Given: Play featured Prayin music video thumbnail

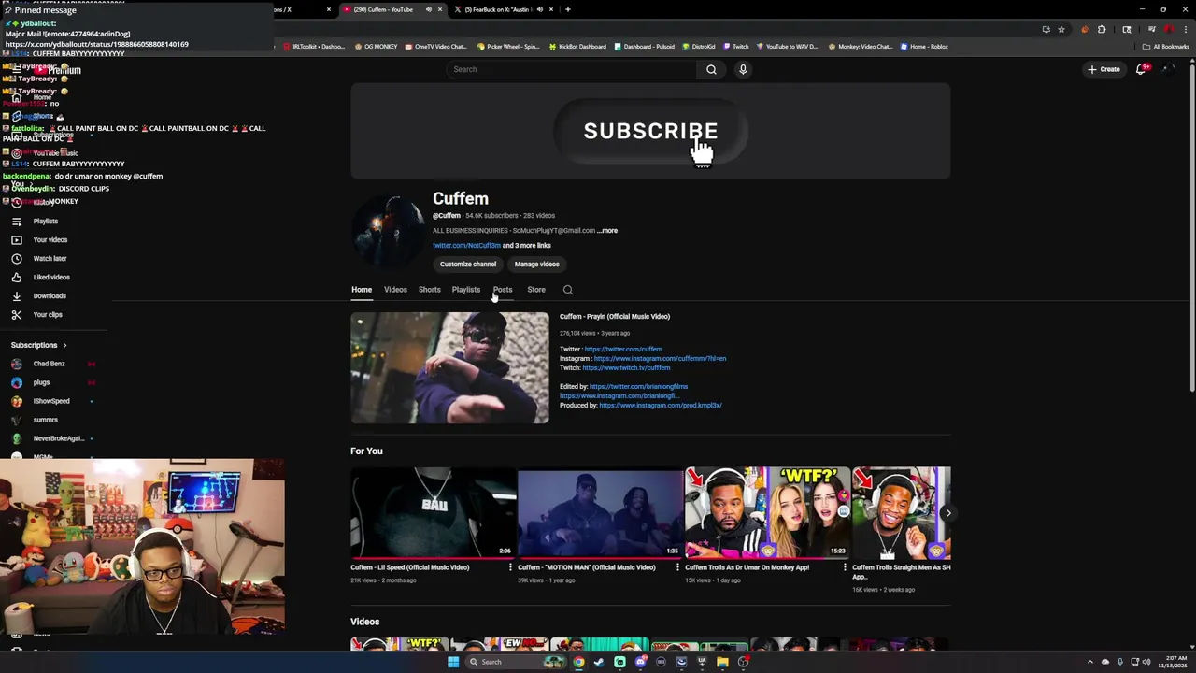Looking at the screenshot, I should click(x=449, y=368).
